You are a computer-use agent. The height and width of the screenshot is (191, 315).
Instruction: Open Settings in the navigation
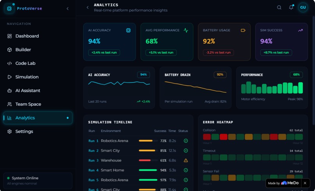(x=38, y=132)
